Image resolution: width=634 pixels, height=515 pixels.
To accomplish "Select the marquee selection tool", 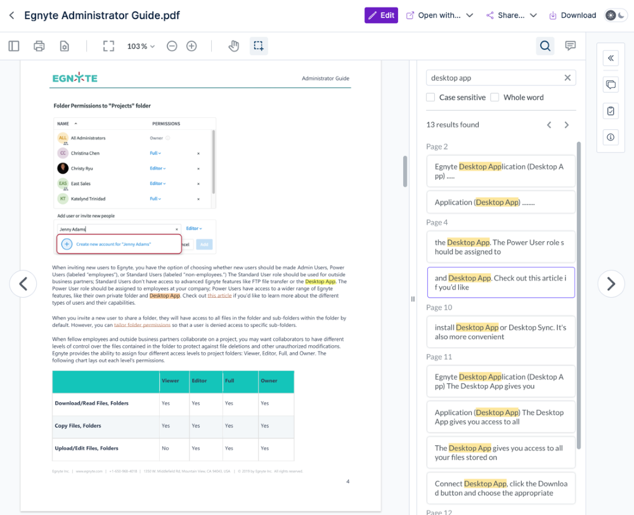I will coord(259,46).
